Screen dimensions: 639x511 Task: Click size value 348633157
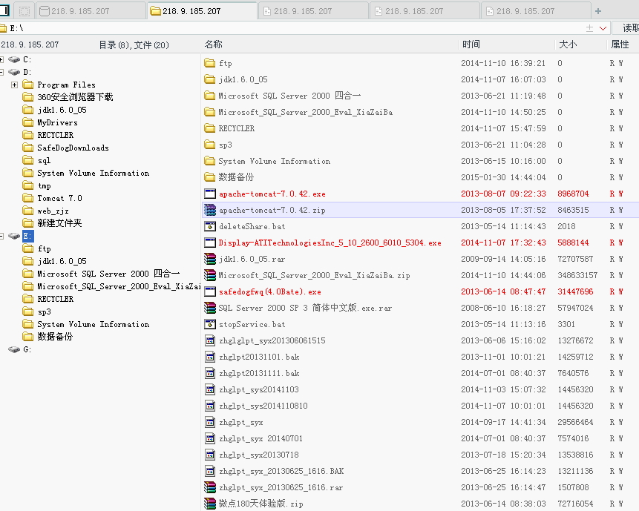point(577,275)
